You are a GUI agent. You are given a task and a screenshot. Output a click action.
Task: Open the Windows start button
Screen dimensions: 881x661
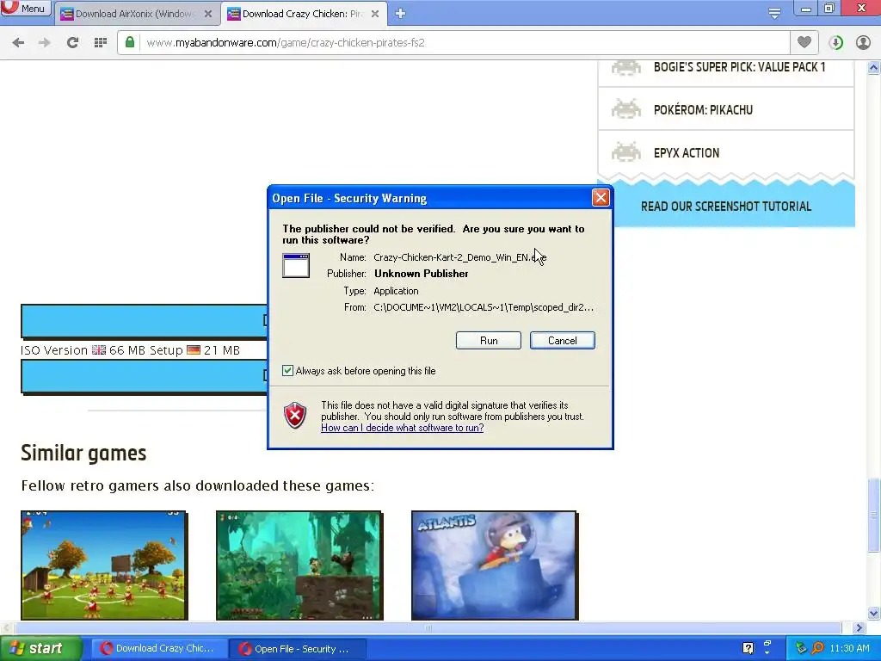tap(40, 648)
